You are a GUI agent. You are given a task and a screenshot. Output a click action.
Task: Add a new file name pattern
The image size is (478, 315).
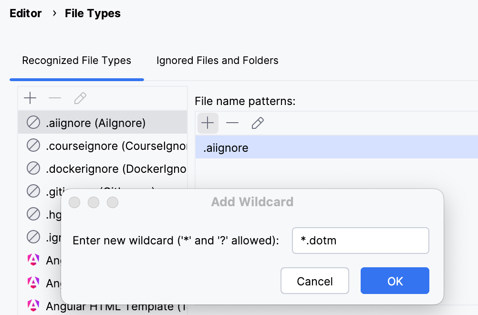pos(208,123)
